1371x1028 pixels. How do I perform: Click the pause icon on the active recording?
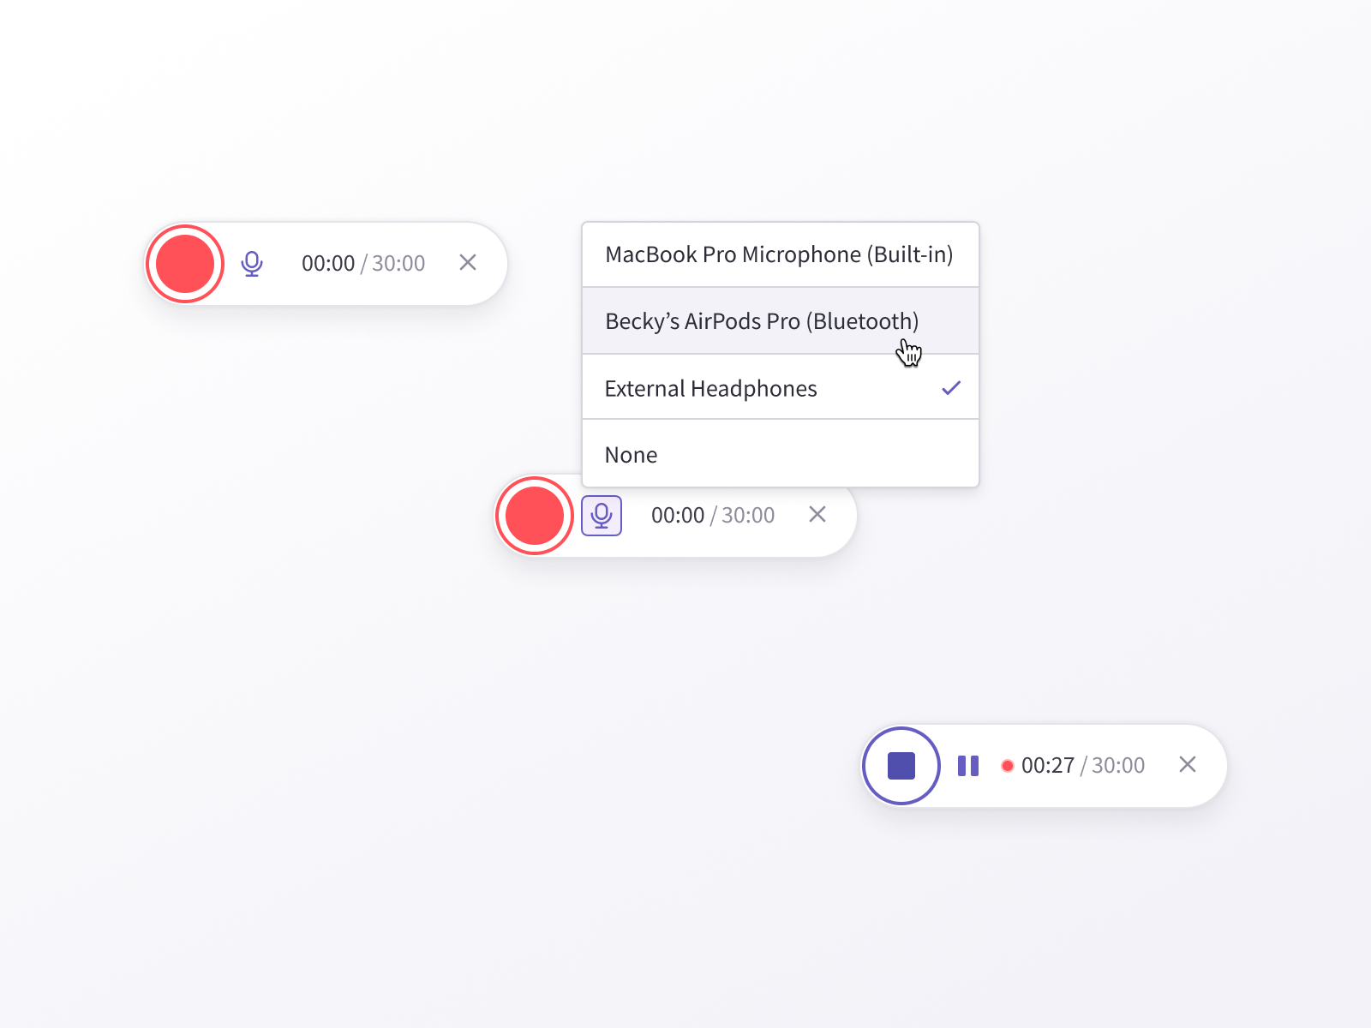click(968, 766)
